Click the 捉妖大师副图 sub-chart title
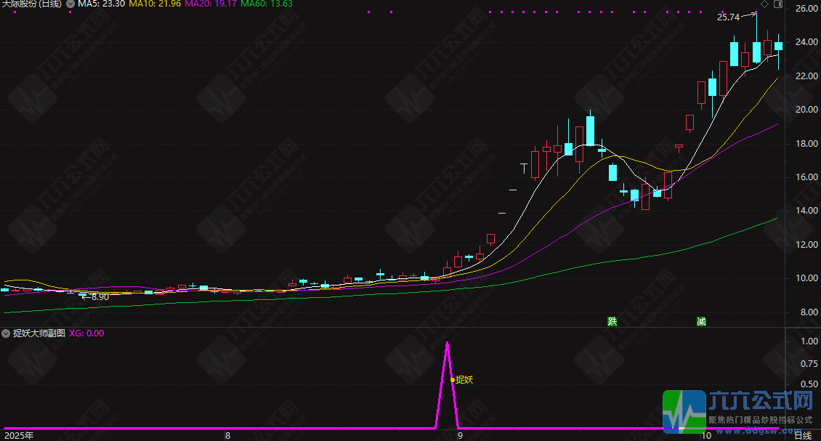This screenshot has height=441, width=821. pos(39,333)
